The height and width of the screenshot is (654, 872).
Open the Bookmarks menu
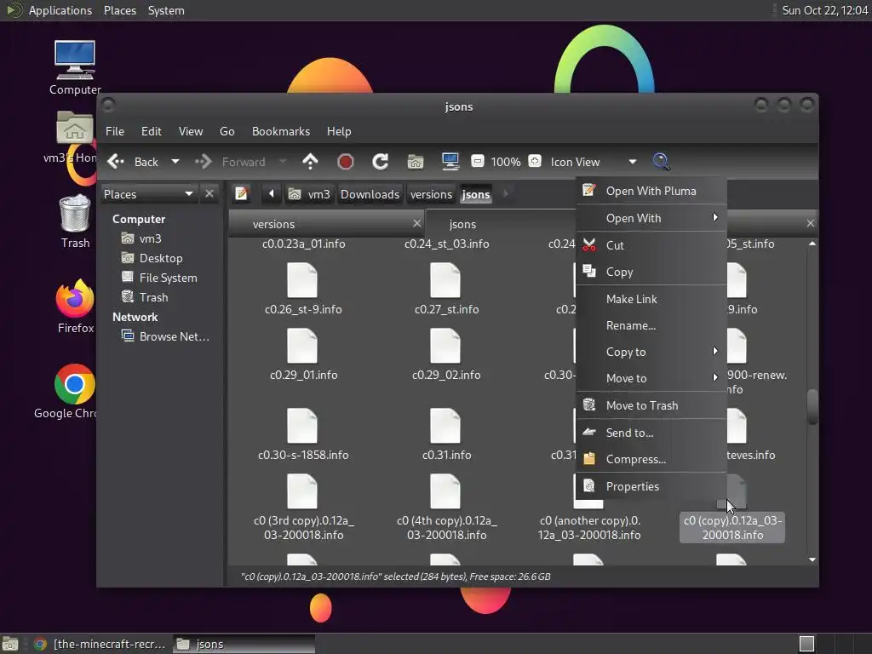click(x=281, y=131)
